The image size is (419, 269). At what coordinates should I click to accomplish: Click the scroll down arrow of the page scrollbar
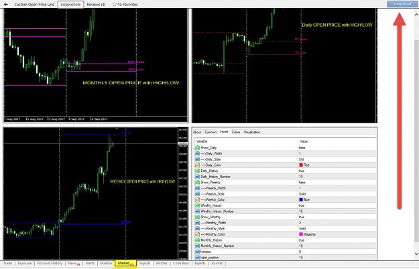tap(416, 254)
